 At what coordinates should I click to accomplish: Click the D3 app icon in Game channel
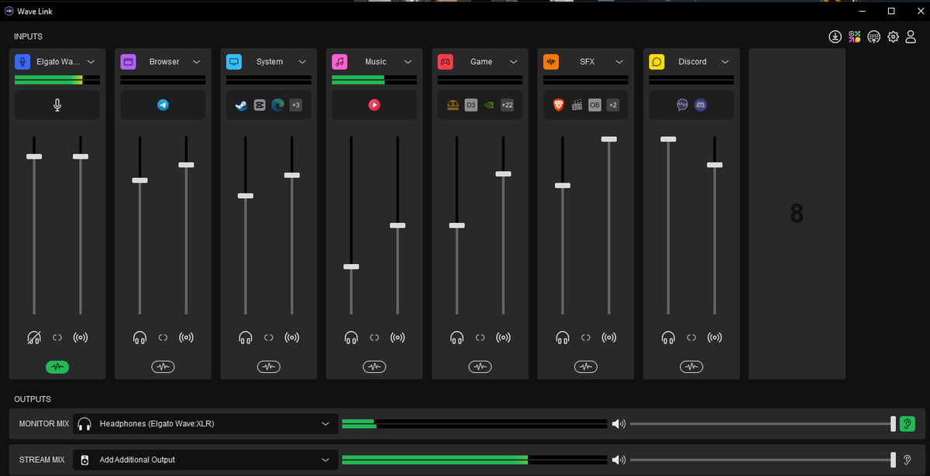click(x=470, y=104)
